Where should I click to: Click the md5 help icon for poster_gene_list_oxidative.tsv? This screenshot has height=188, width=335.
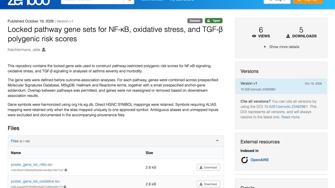tap(65, 187)
